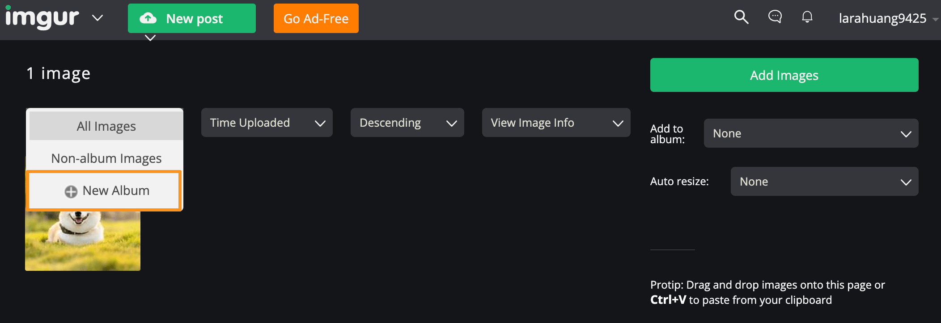The height and width of the screenshot is (323, 941).
Task: Expand the View Image Info dropdown
Action: click(556, 123)
